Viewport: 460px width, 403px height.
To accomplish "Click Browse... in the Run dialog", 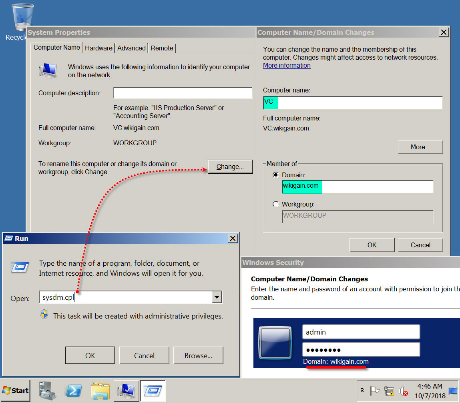I will [x=198, y=355].
